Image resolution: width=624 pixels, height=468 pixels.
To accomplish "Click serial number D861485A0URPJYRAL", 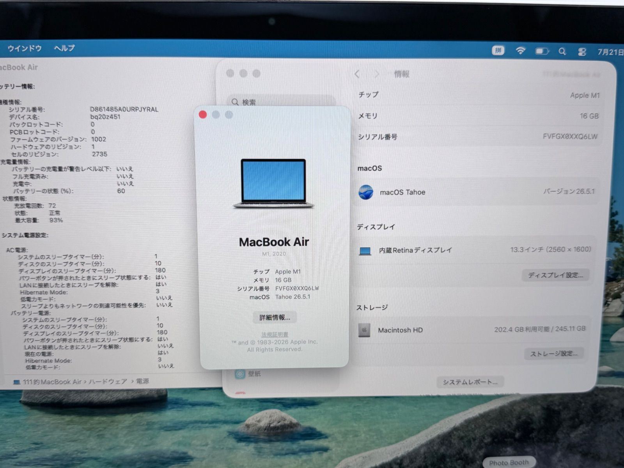I will 124,110.
